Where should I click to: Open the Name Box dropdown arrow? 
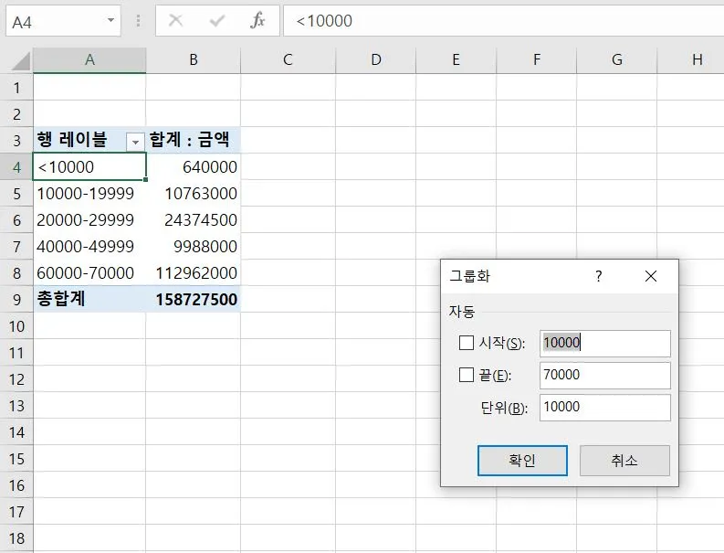pyautogui.click(x=110, y=20)
